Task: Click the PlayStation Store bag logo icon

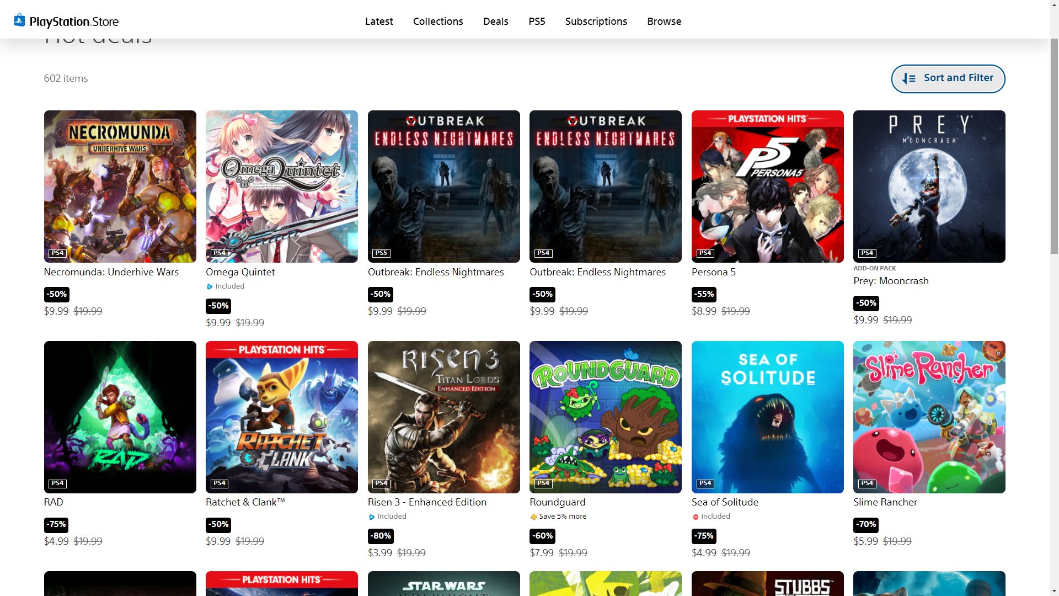Action: [19, 20]
